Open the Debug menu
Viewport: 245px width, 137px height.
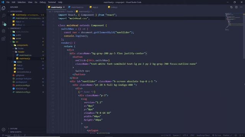pos(42,2)
